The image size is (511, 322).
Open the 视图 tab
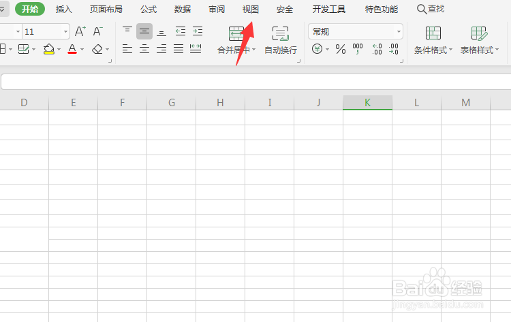click(251, 9)
